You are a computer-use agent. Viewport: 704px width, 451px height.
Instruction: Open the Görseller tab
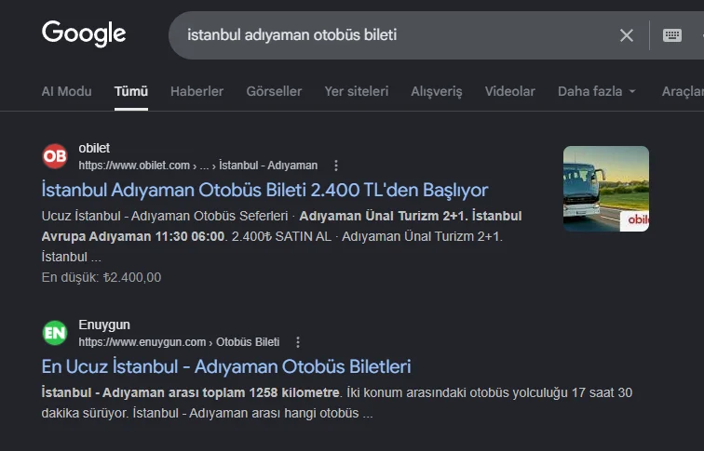(274, 91)
